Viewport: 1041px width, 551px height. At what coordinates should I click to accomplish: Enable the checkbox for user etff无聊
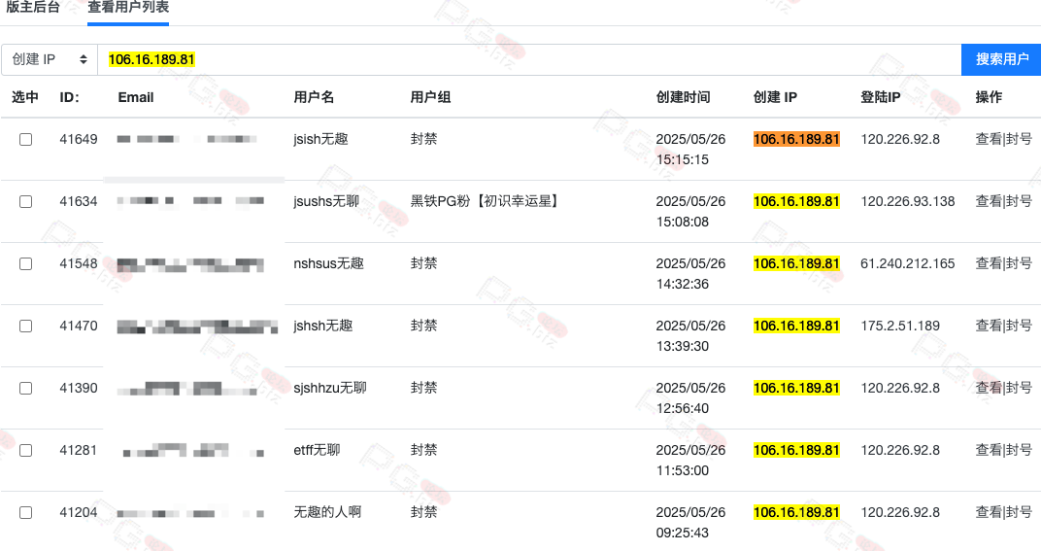coord(26,450)
